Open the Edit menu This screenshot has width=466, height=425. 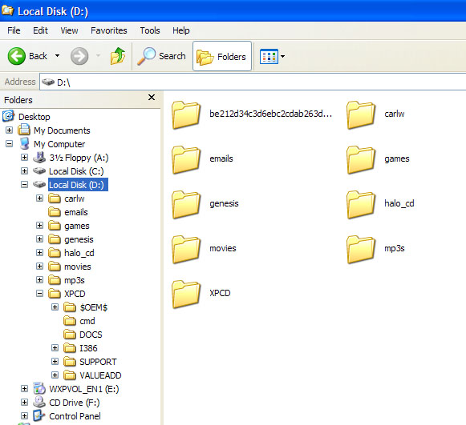[40, 30]
